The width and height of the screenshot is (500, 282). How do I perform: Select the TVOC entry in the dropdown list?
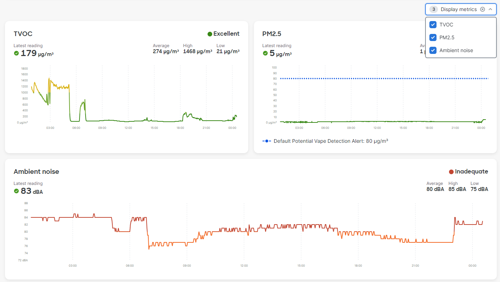pos(446,25)
